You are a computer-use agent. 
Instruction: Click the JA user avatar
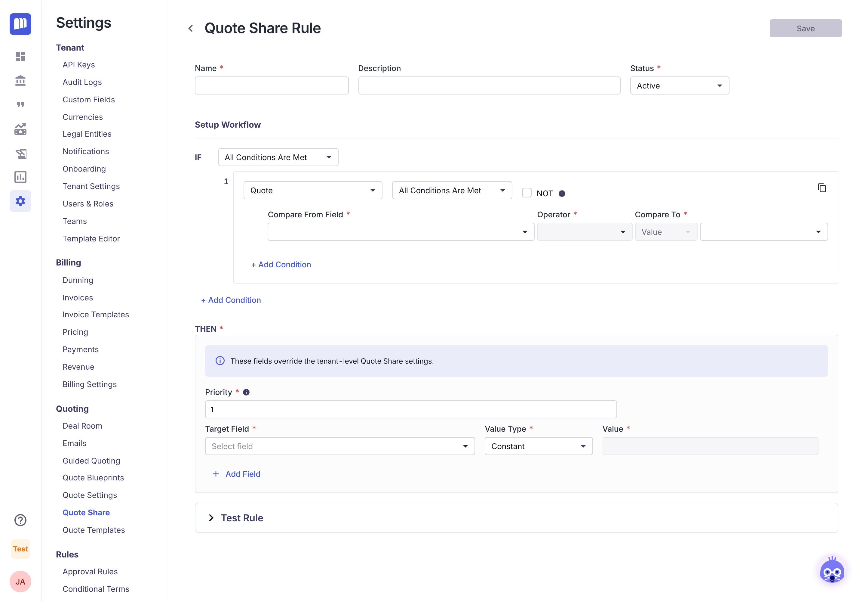click(20, 582)
